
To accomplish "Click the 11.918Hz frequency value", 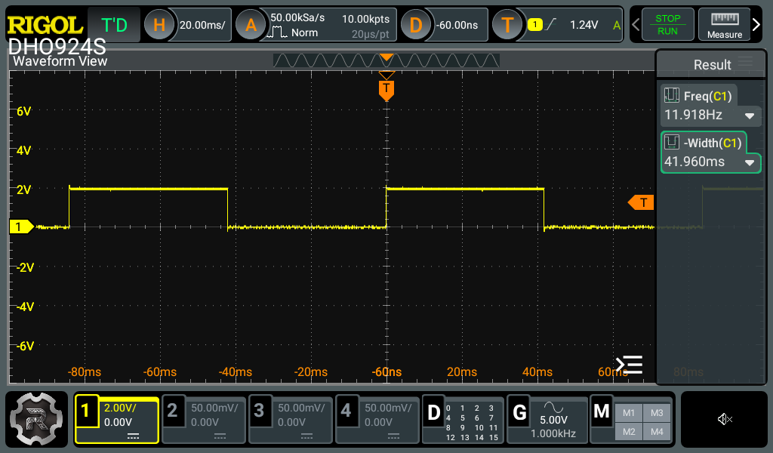I will (x=693, y=115).
